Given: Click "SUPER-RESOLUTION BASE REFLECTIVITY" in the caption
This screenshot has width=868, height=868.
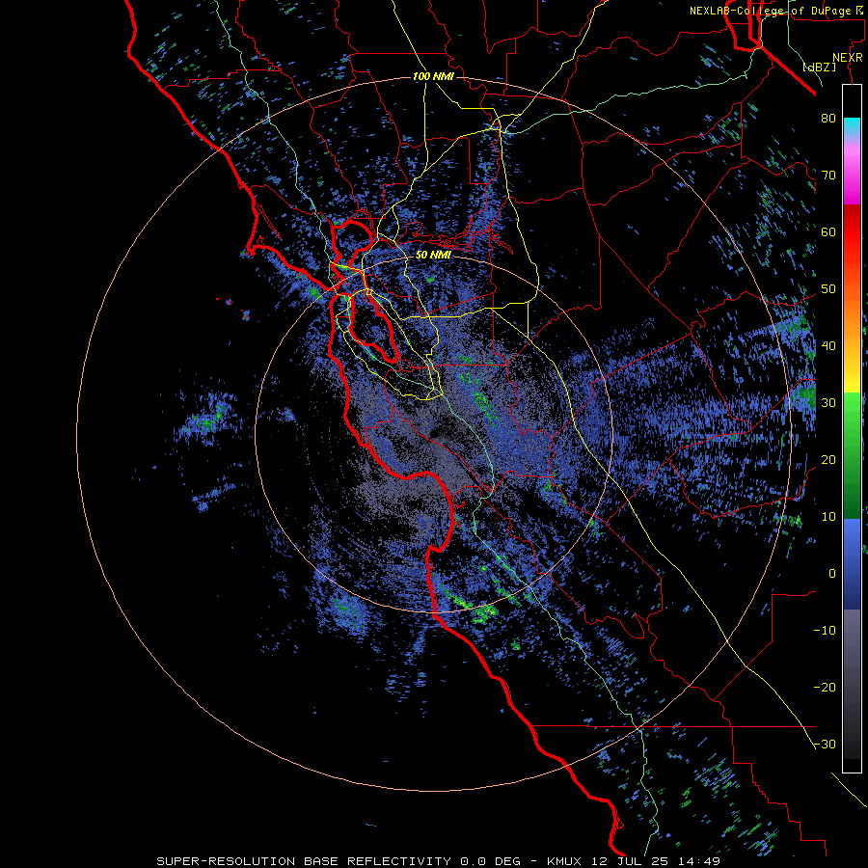Looking at the screenshot, I should pos(304,861).
